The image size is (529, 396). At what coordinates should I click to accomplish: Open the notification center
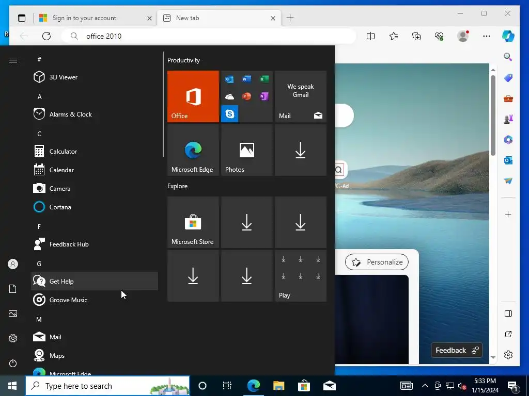tap(512, 386)
